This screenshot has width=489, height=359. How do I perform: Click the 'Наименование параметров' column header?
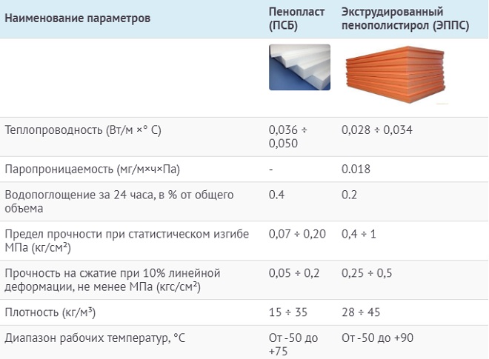click(x=77, y=18)
